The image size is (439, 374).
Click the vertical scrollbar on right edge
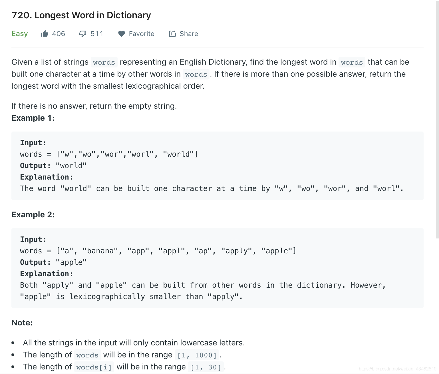(x=437, y=120)
